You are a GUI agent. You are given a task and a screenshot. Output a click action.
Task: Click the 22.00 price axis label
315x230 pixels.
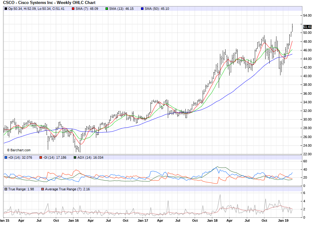(307, 154)
